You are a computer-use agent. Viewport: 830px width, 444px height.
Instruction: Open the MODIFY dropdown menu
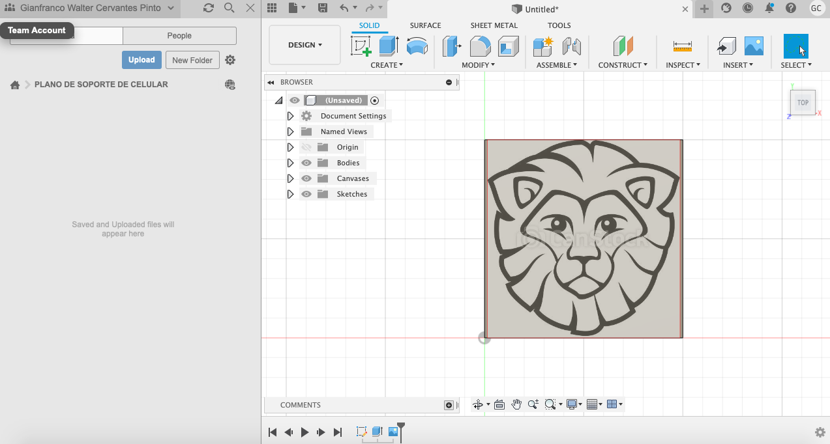[x=479, y=65]
